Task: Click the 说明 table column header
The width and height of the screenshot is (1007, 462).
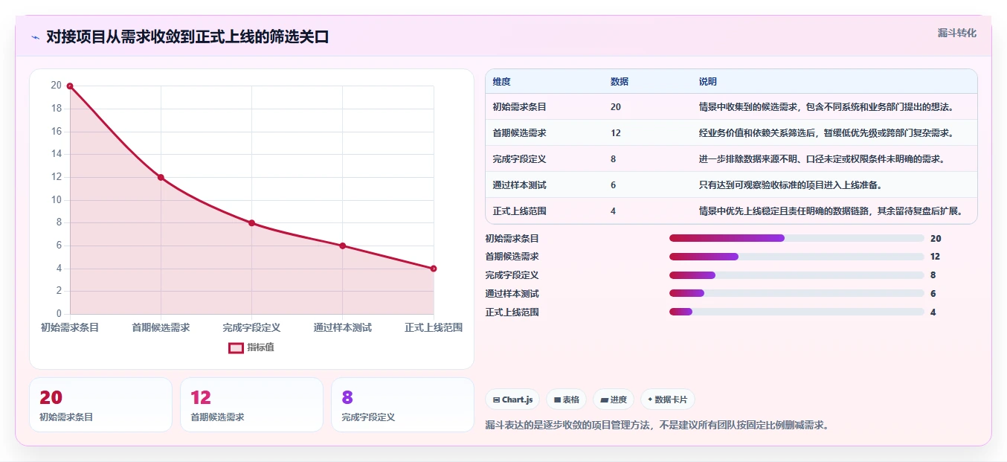Action: click(708, 82)
